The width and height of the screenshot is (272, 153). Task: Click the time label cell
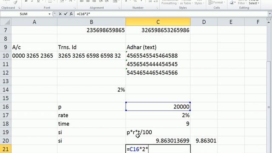(x=91, y=124)
